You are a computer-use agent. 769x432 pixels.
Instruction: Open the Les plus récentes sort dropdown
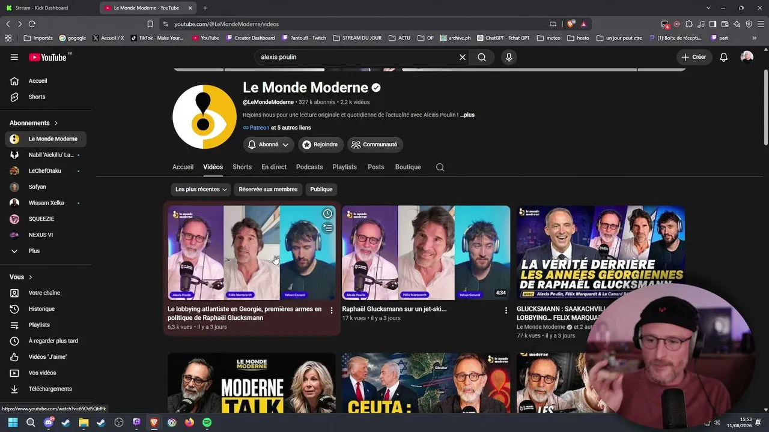(201, 190)
